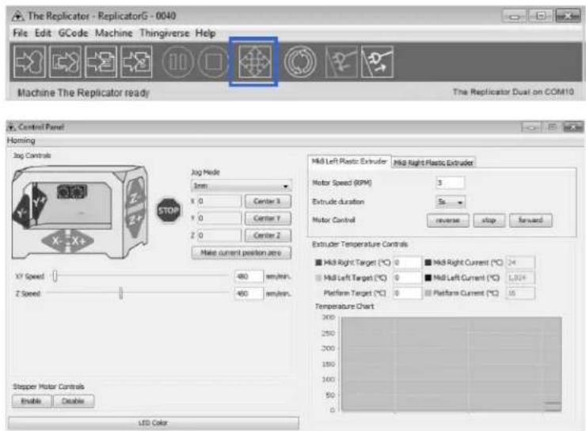The image size is (586, 431).
Task: Click Make current position zero button
Action: 241,252
